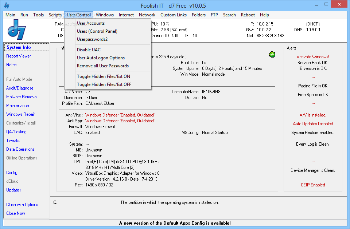Open Data Operations section
350x229 pixels.
(x=20, y=149)
